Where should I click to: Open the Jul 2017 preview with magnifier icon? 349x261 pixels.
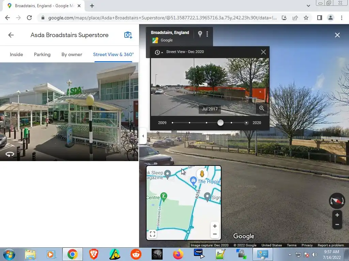coord(261,108)
